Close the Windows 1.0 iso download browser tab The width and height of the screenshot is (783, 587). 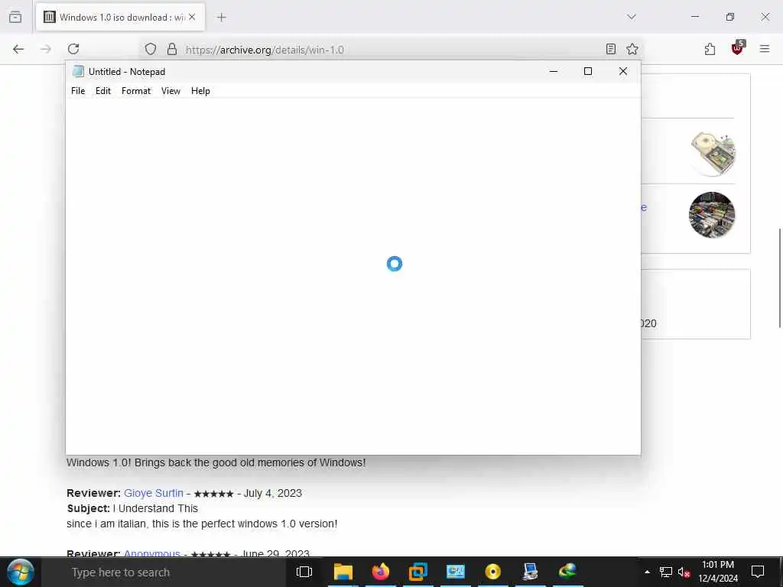192,17
